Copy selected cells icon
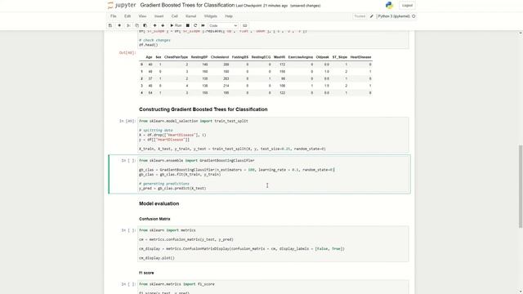The height and width of the screenshot is (294, 523). pos(136,25)
